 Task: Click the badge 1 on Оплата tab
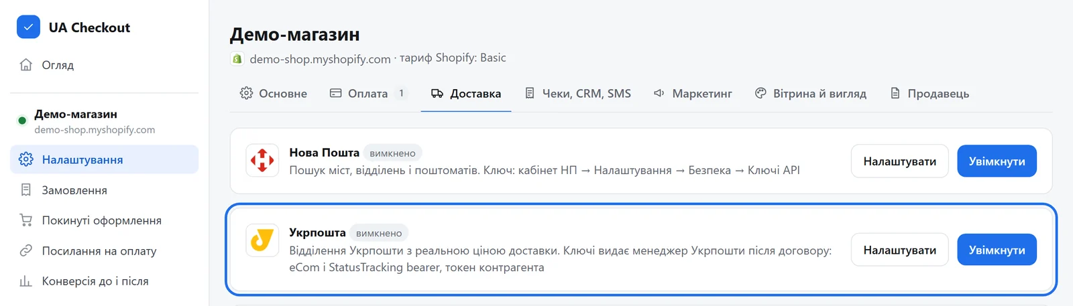401,93
